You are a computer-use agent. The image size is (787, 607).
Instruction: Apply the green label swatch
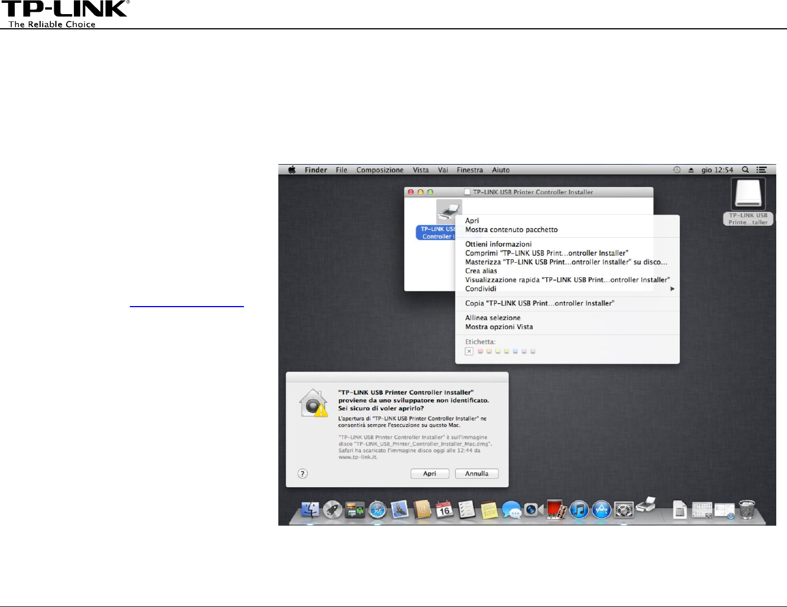pyautogui.click(x=506, y=351)
